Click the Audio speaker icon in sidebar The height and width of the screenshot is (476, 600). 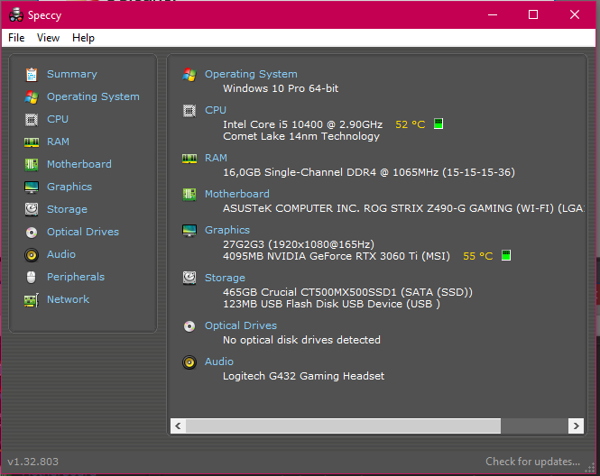[x=32, y=255]
